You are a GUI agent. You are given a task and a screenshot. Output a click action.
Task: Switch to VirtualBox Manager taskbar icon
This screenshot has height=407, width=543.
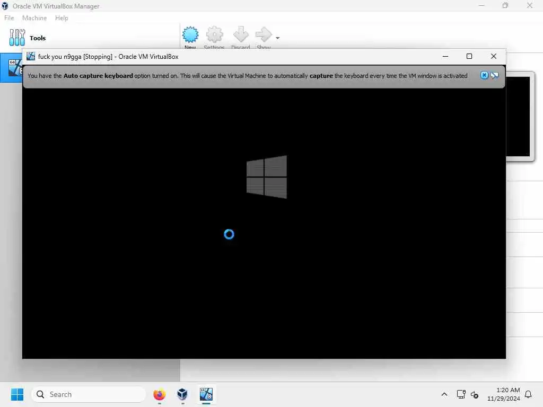182,394
